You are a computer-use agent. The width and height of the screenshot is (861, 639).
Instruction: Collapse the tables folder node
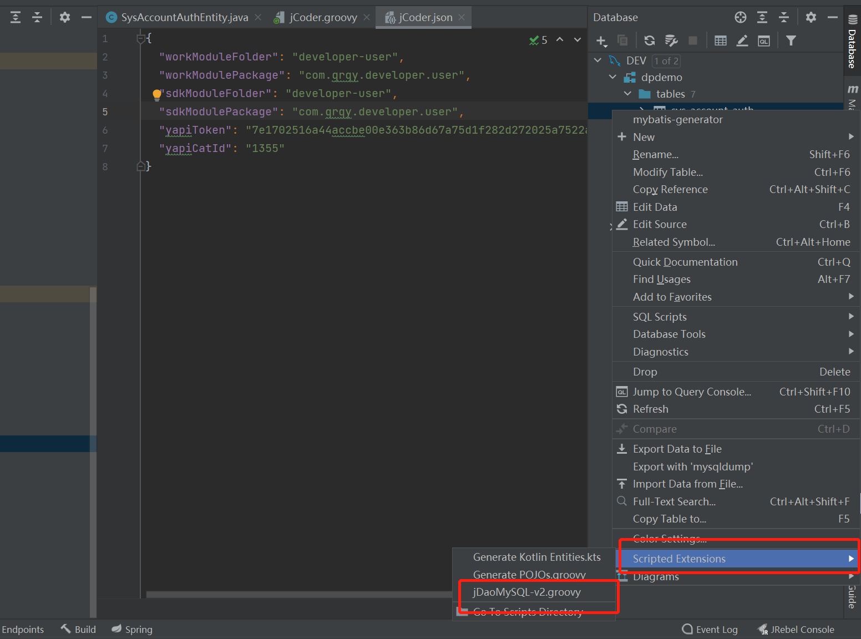coord(627,94)
